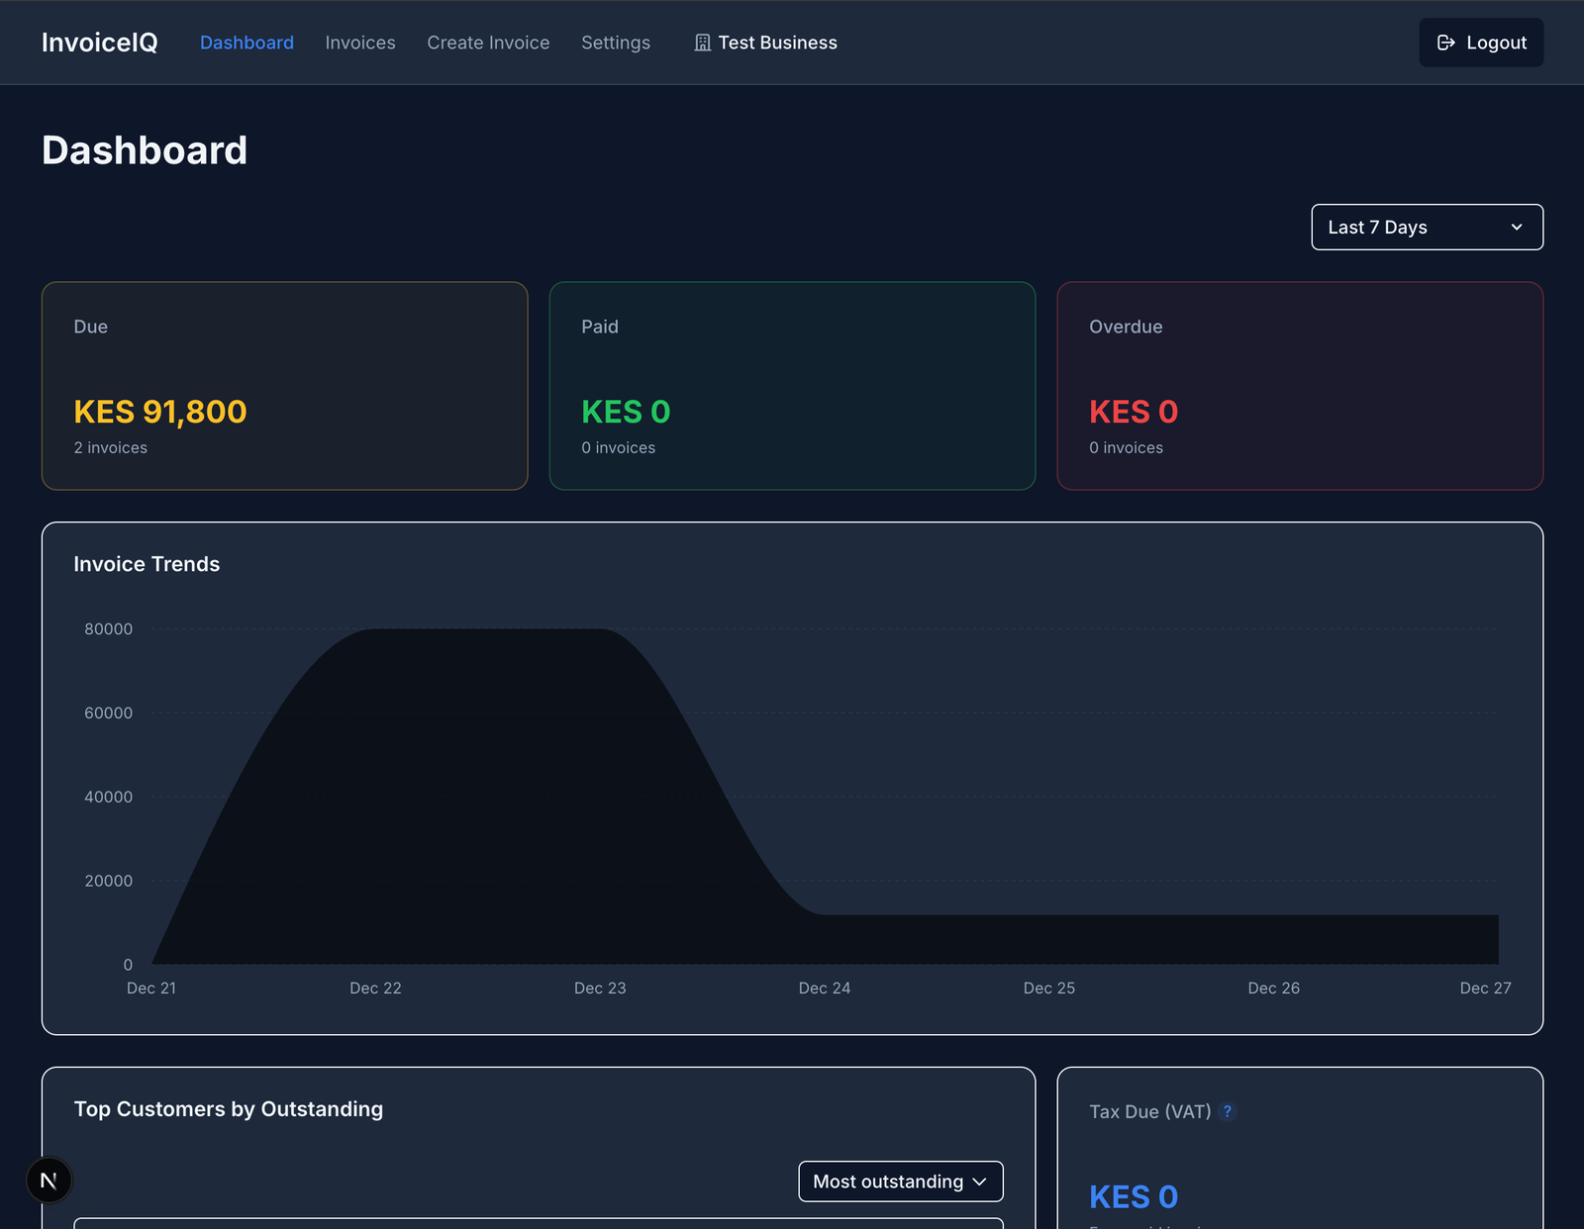
Task: Click the building icon beside Test Business
Action: click(703, 43)
